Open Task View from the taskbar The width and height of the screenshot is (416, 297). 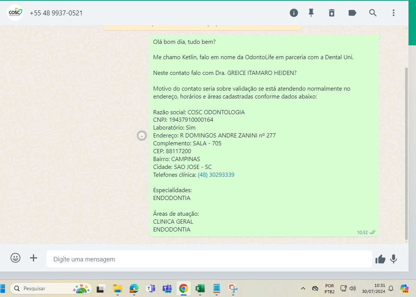(x=101, y=288)
